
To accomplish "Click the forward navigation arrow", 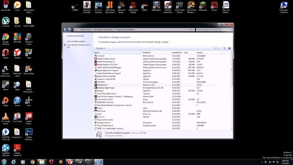I will tap(70, 29).
